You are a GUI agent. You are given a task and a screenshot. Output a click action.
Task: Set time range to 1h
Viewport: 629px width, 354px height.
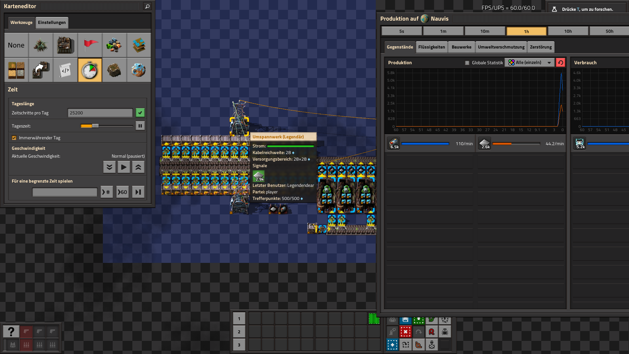coord(526,31)
